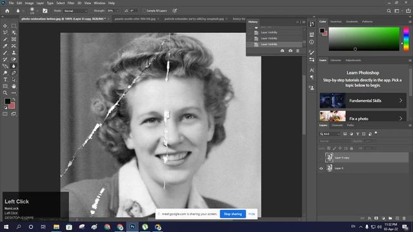
Task: Create new snapshot in History panel
Action: [290, 50]
